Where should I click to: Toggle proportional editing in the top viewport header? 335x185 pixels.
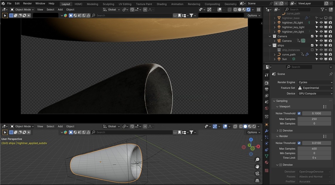pyautogui.click(x=145, y=9)
